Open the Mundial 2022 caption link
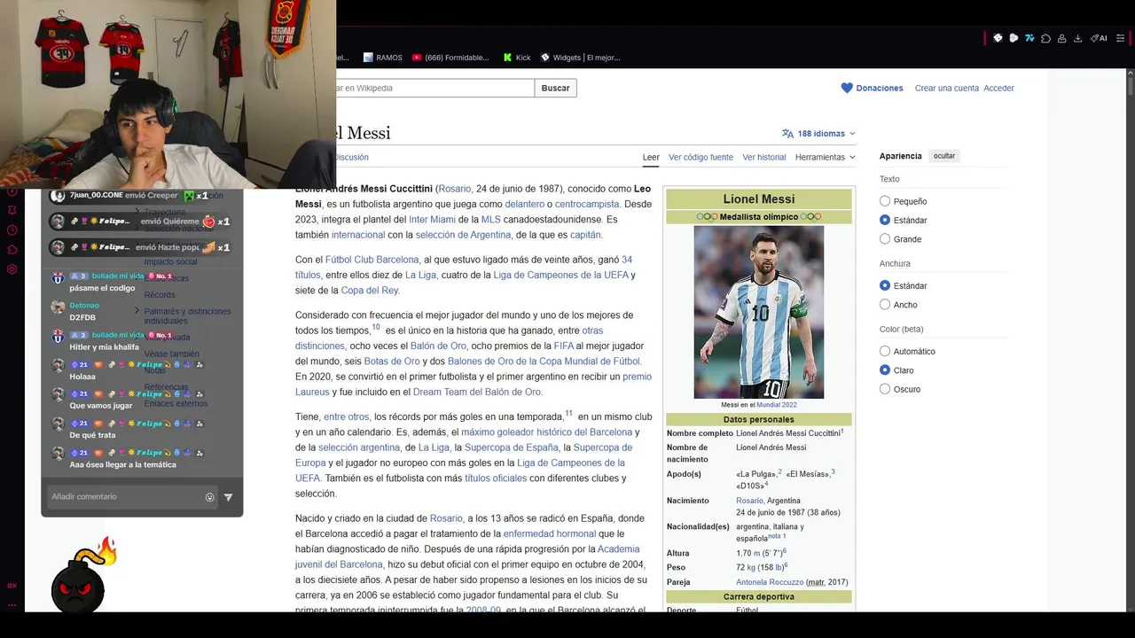This screenshot has width=1135, height=638. click(776, 405)
